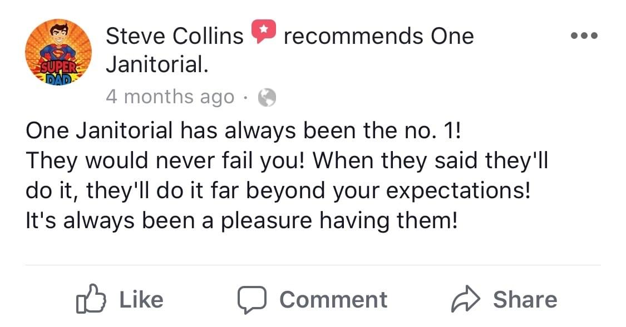Open the three-dot post options menu
Image resolution: width=626 pixels, height=327 pixels.
[584, 36]
